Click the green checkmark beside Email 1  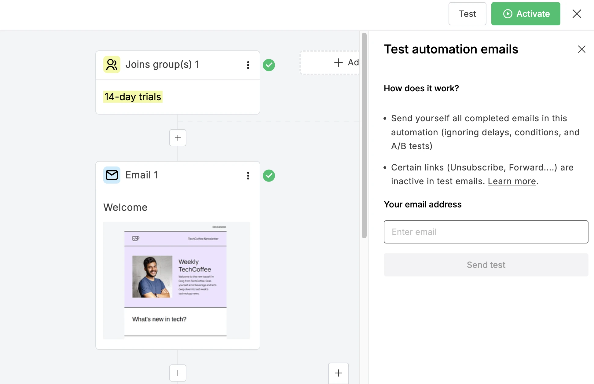click(x=269, y=176)
